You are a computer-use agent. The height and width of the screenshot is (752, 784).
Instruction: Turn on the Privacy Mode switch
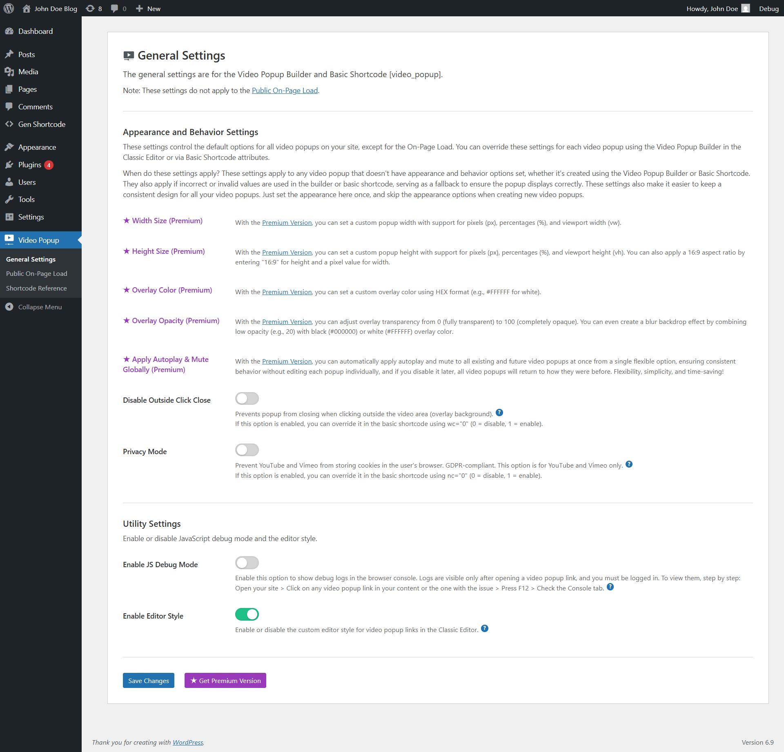click(247, 450)
